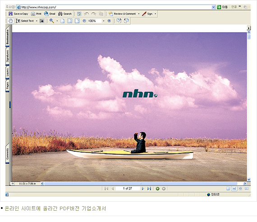The image size is (257, 222).
Task: Go to next page arrow
Action: (x=143, y=189)
